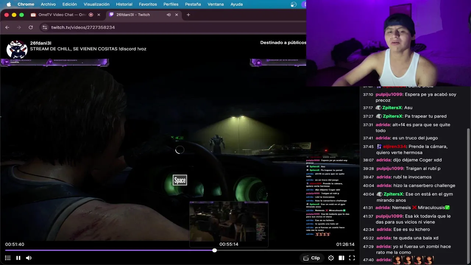Jump to chat timestamp 41:31

[368, 208]
